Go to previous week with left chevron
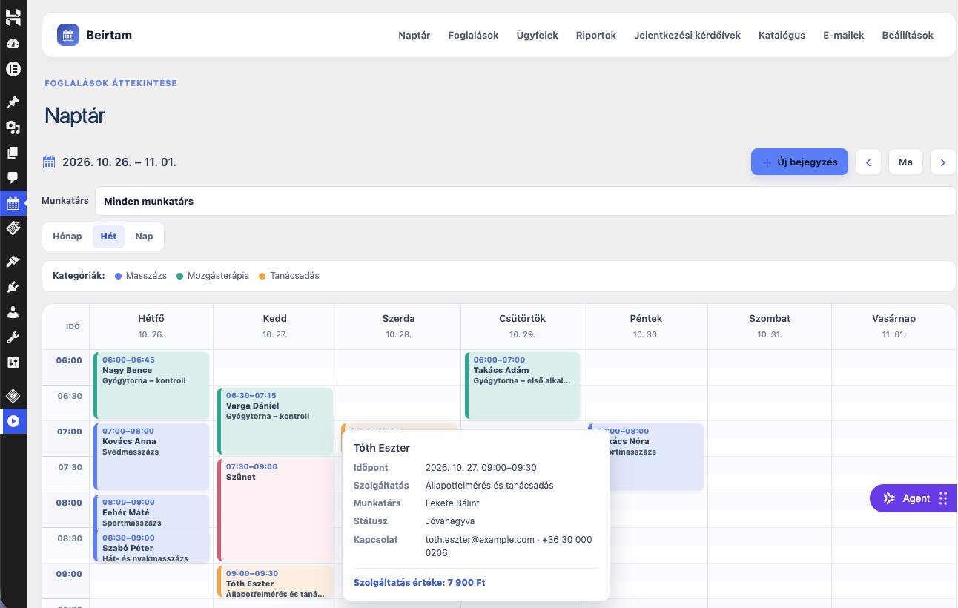 coord(868,162)
